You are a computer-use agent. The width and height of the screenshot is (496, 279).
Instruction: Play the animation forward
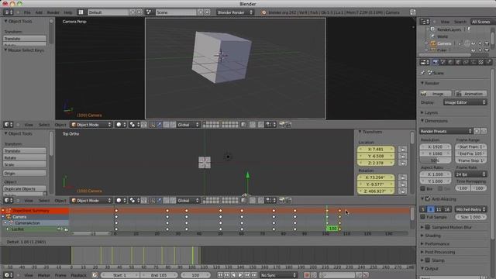pyautogui.click(x=240, y=275)
